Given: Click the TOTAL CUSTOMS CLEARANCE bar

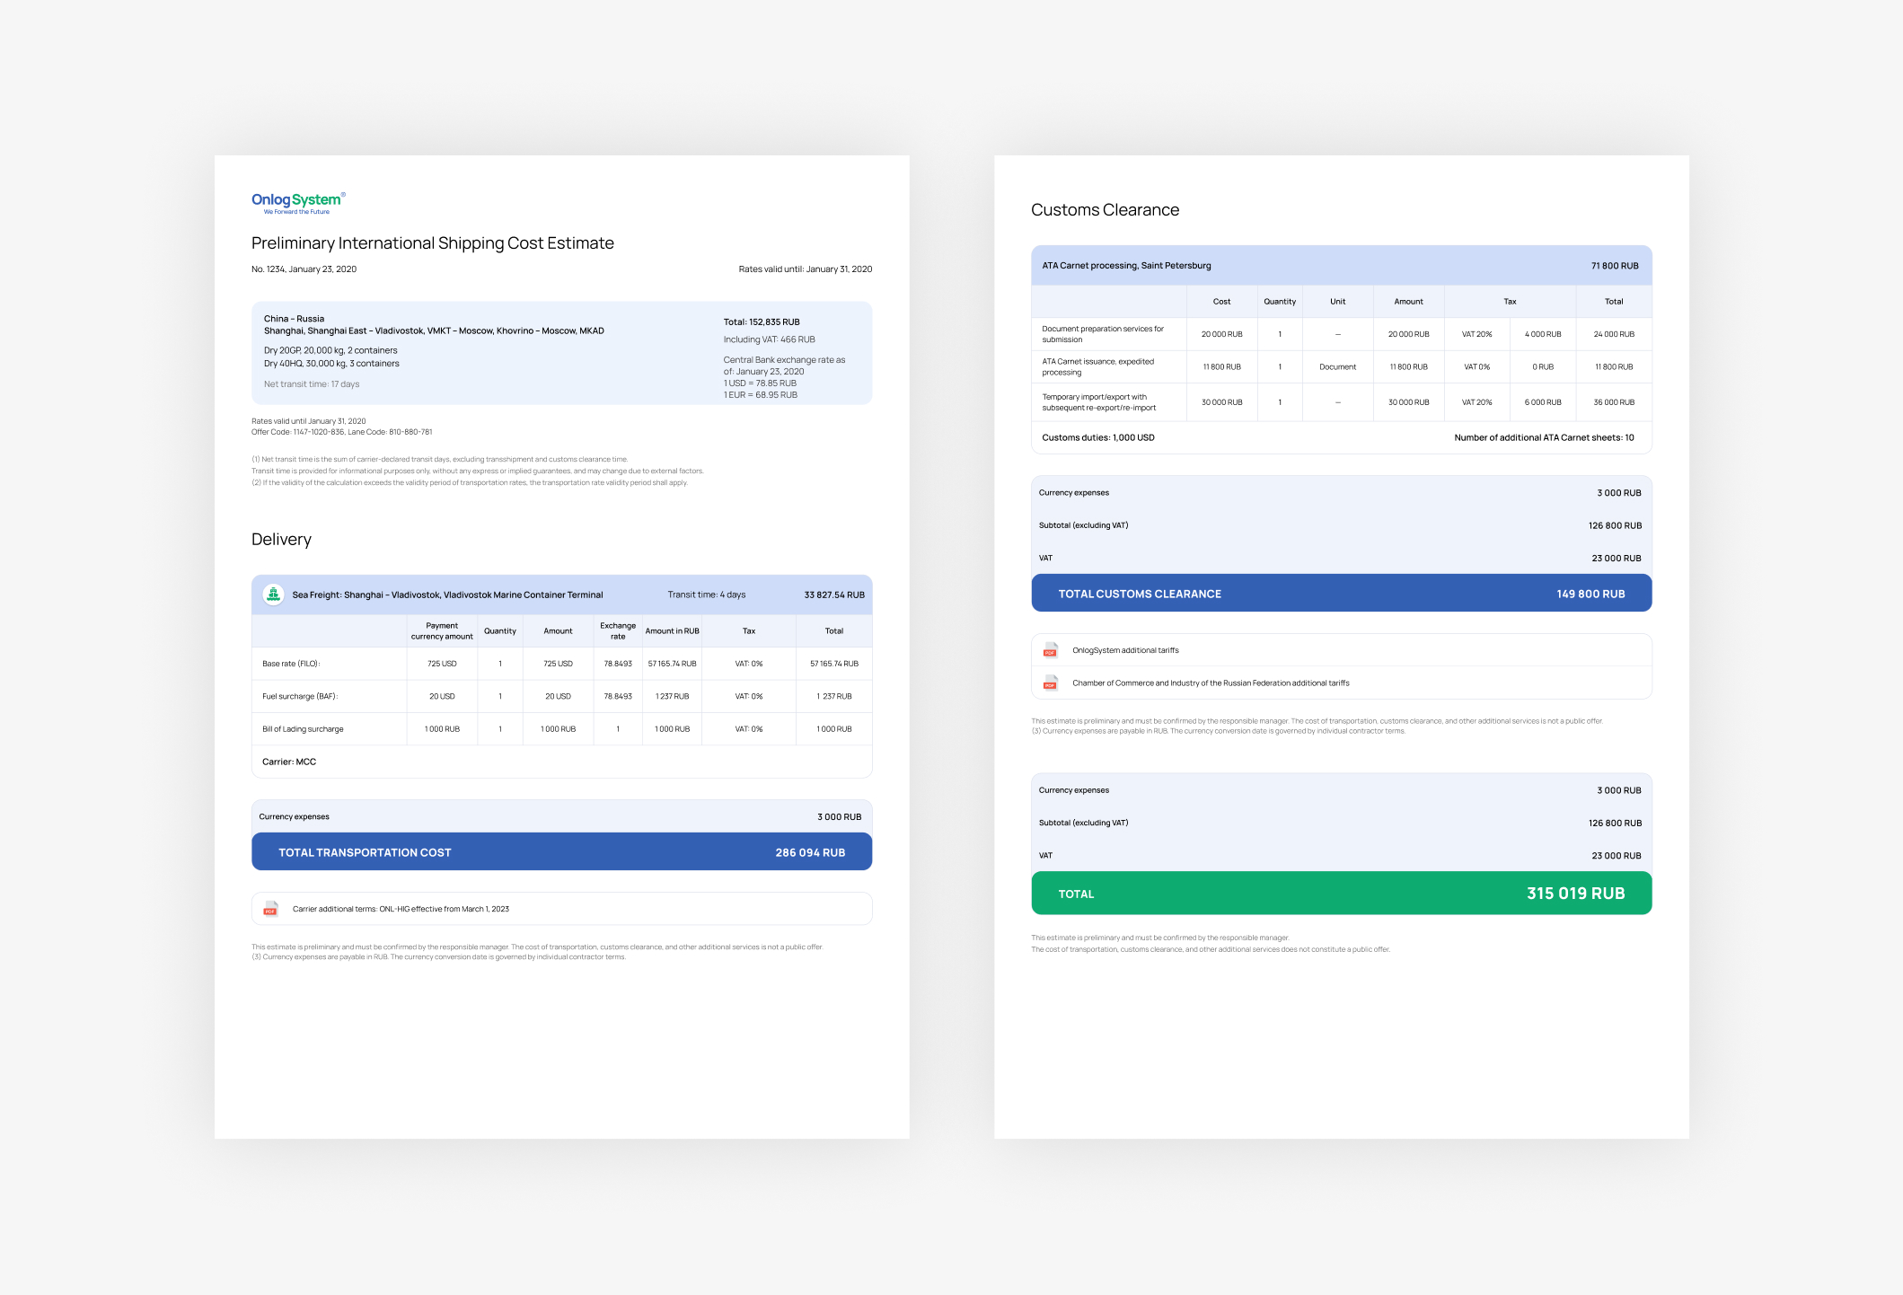Looking at the screenshot, I should (1341, 594).
